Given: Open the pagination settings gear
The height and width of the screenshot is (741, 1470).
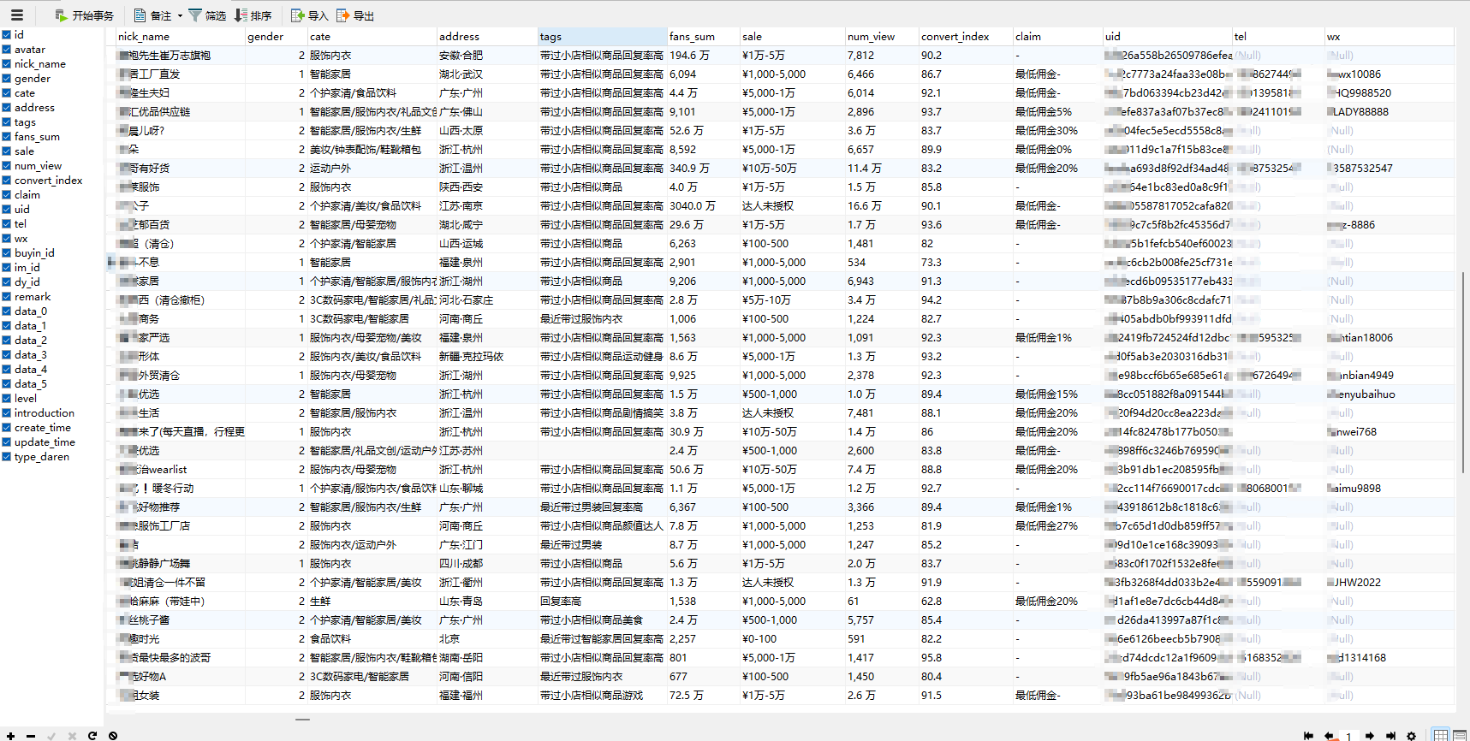Looking at the screenshot, I should [x=1411, y=736].
